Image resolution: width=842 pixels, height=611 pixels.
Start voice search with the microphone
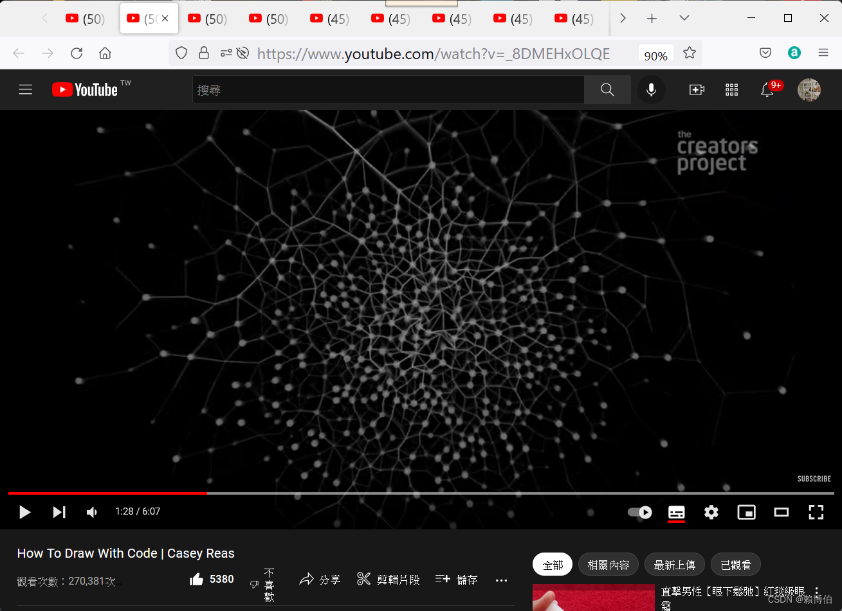pos(651,90)
